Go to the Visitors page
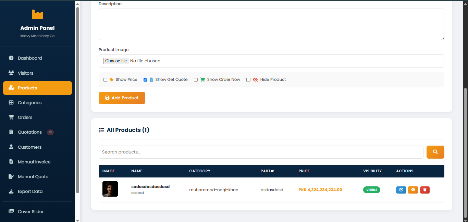 (x=37, y=73)
